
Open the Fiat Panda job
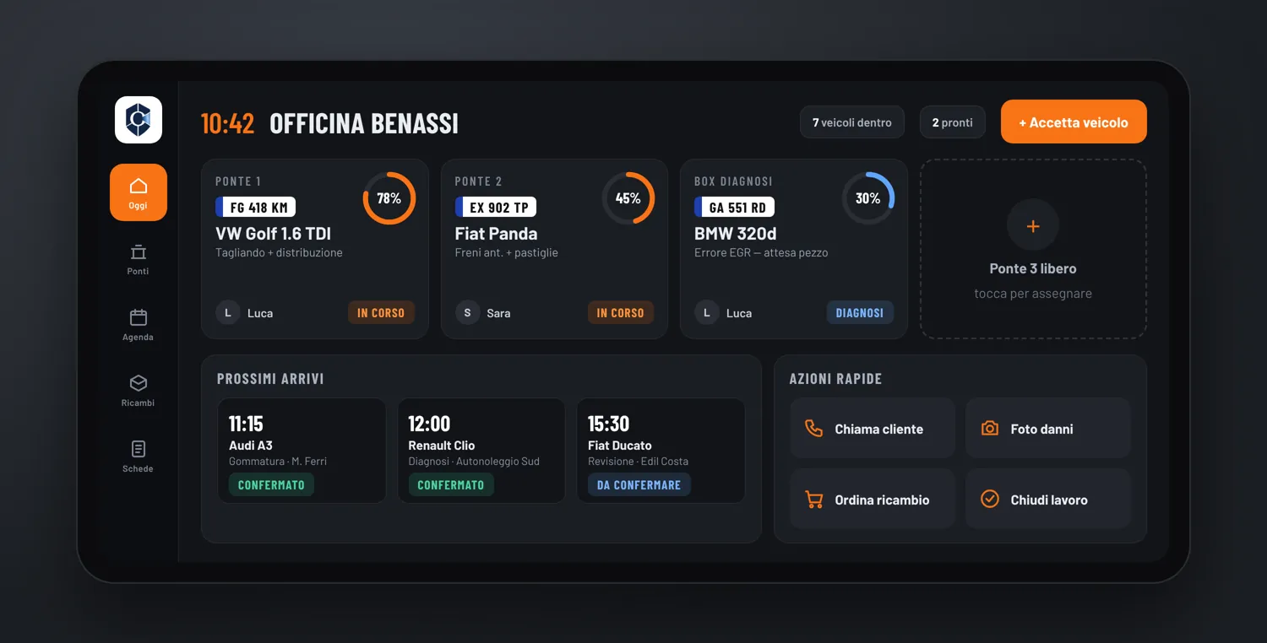[x=554, y=249]
